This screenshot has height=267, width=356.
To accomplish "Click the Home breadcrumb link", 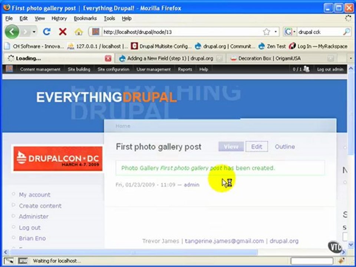I will click(123, 126).
